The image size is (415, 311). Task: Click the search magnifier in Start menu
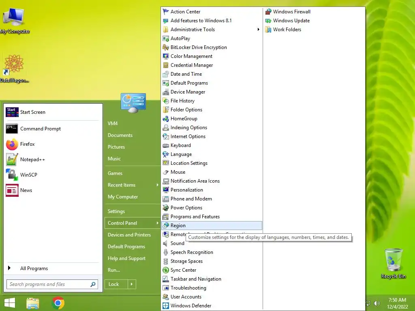[93, 284]
